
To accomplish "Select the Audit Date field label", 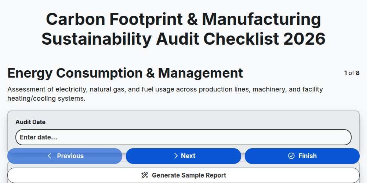I will [x=30, y=122].
